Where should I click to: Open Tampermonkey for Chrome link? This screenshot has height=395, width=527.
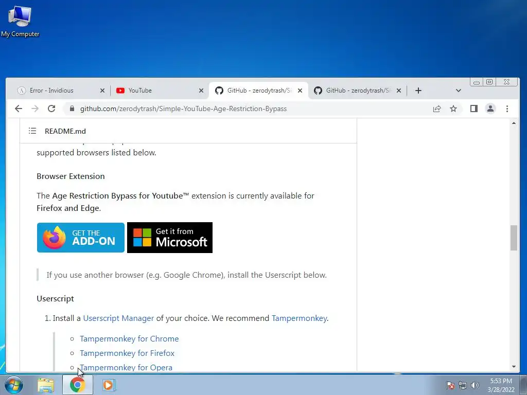pos(129,338)
